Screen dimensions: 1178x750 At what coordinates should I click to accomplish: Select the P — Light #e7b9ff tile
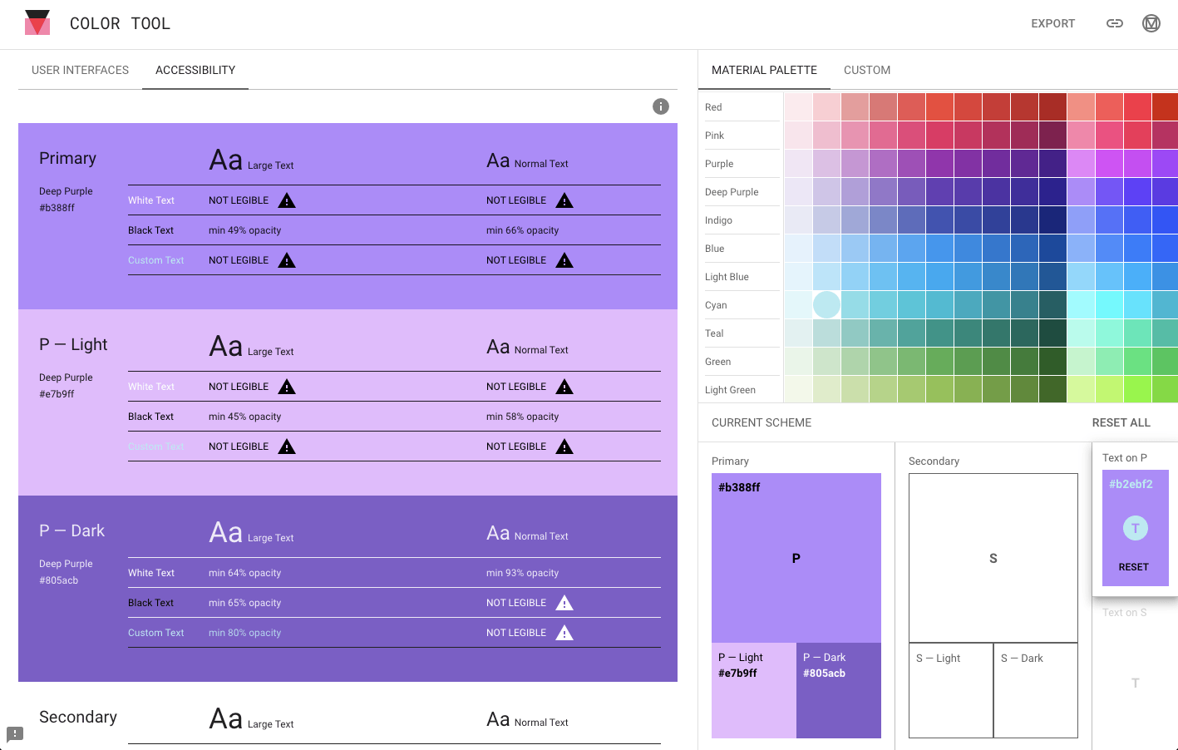[753, 690]
